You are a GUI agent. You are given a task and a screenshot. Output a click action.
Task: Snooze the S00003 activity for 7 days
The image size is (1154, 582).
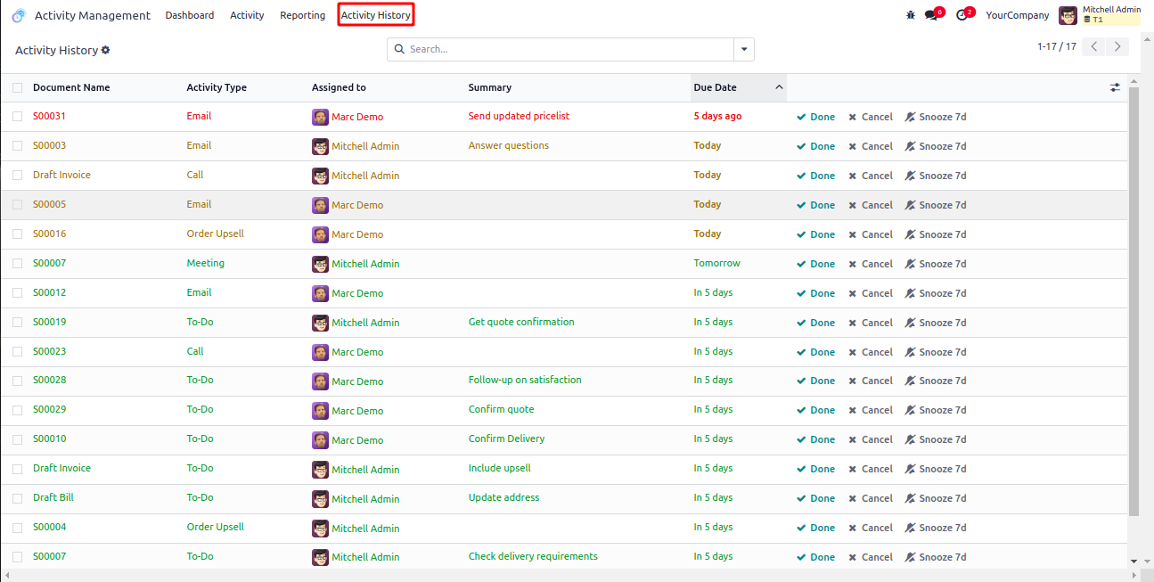tap(936, 146)
